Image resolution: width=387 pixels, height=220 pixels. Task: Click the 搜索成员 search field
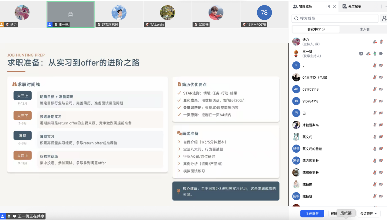(x=335, y=18)
